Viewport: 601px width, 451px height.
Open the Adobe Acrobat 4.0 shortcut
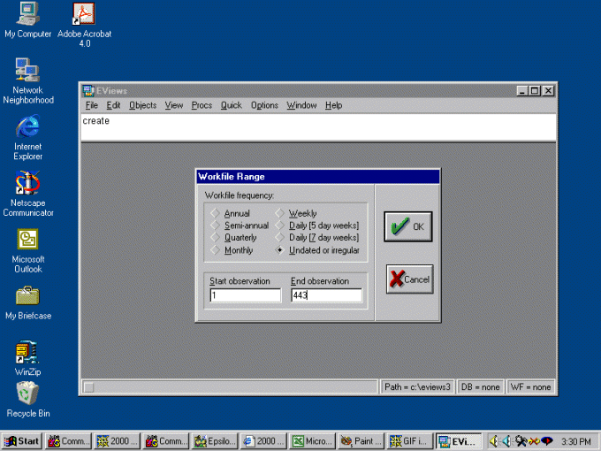tap(84, 15)
